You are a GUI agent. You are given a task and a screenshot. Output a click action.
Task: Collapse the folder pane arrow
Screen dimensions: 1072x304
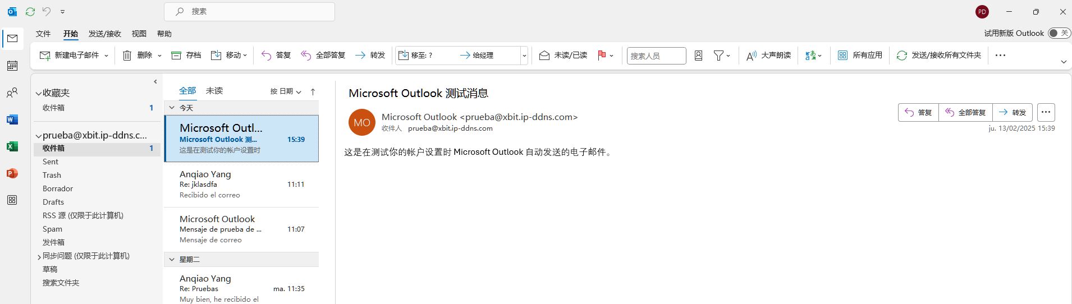tap(155, 82)
